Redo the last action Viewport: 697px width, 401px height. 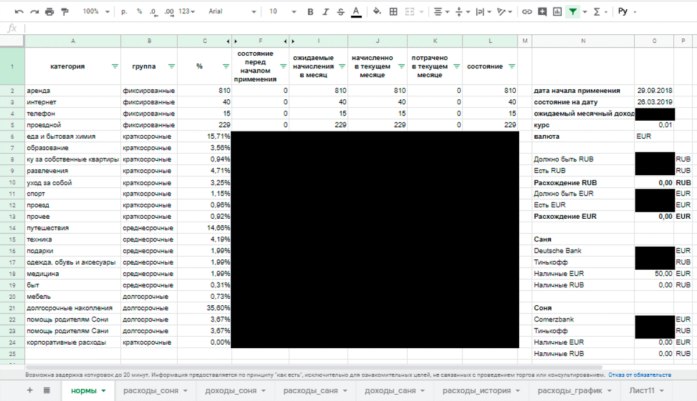34,12
